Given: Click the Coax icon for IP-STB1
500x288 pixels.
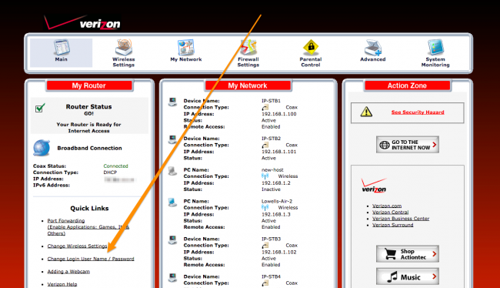Looking at the screenshot, I should click(265, 108).
